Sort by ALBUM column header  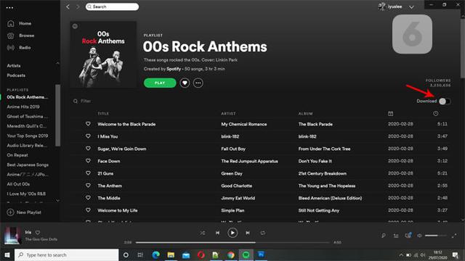click(305, 114)
